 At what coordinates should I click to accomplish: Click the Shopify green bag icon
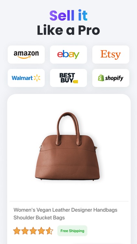(101, 78)
